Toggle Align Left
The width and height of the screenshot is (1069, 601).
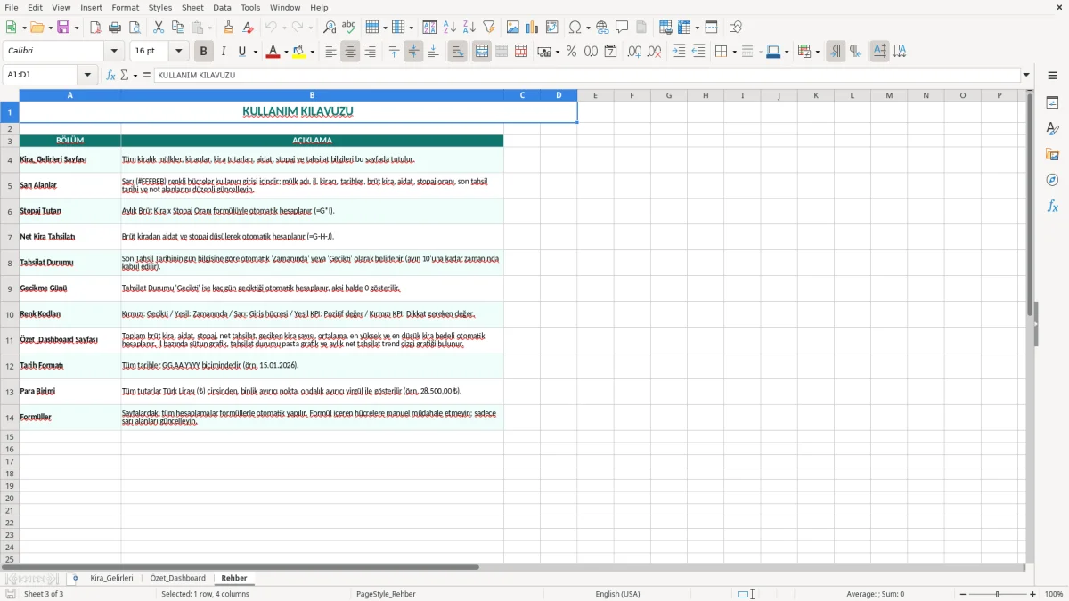[330, 52]
